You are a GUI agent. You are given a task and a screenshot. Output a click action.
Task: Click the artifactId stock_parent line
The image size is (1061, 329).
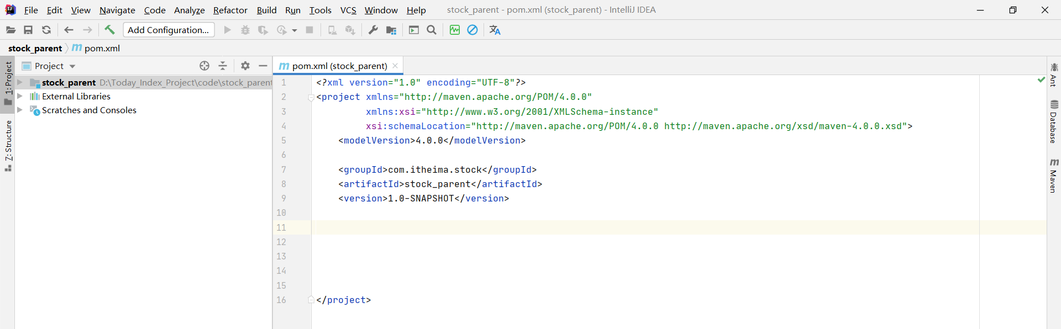440,184
